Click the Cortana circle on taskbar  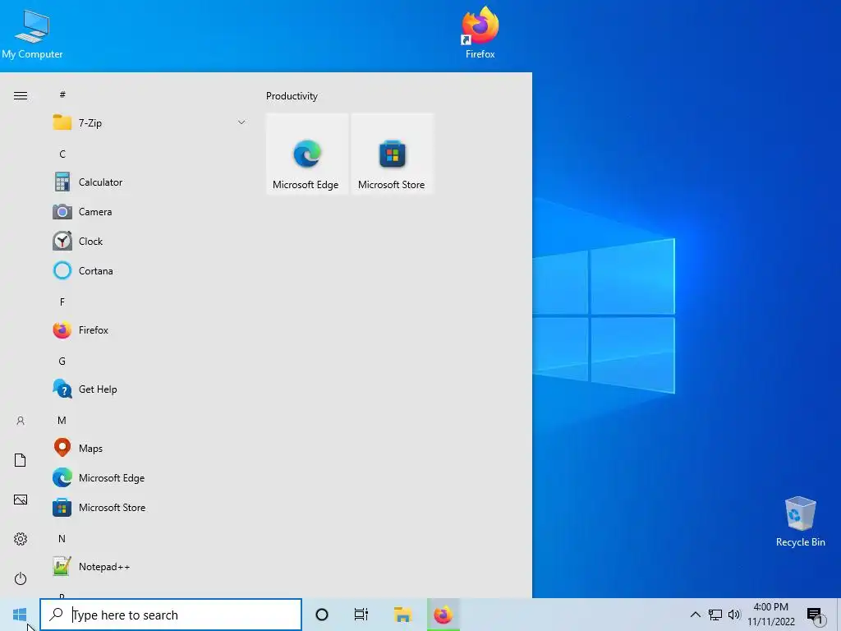(322, 615)
